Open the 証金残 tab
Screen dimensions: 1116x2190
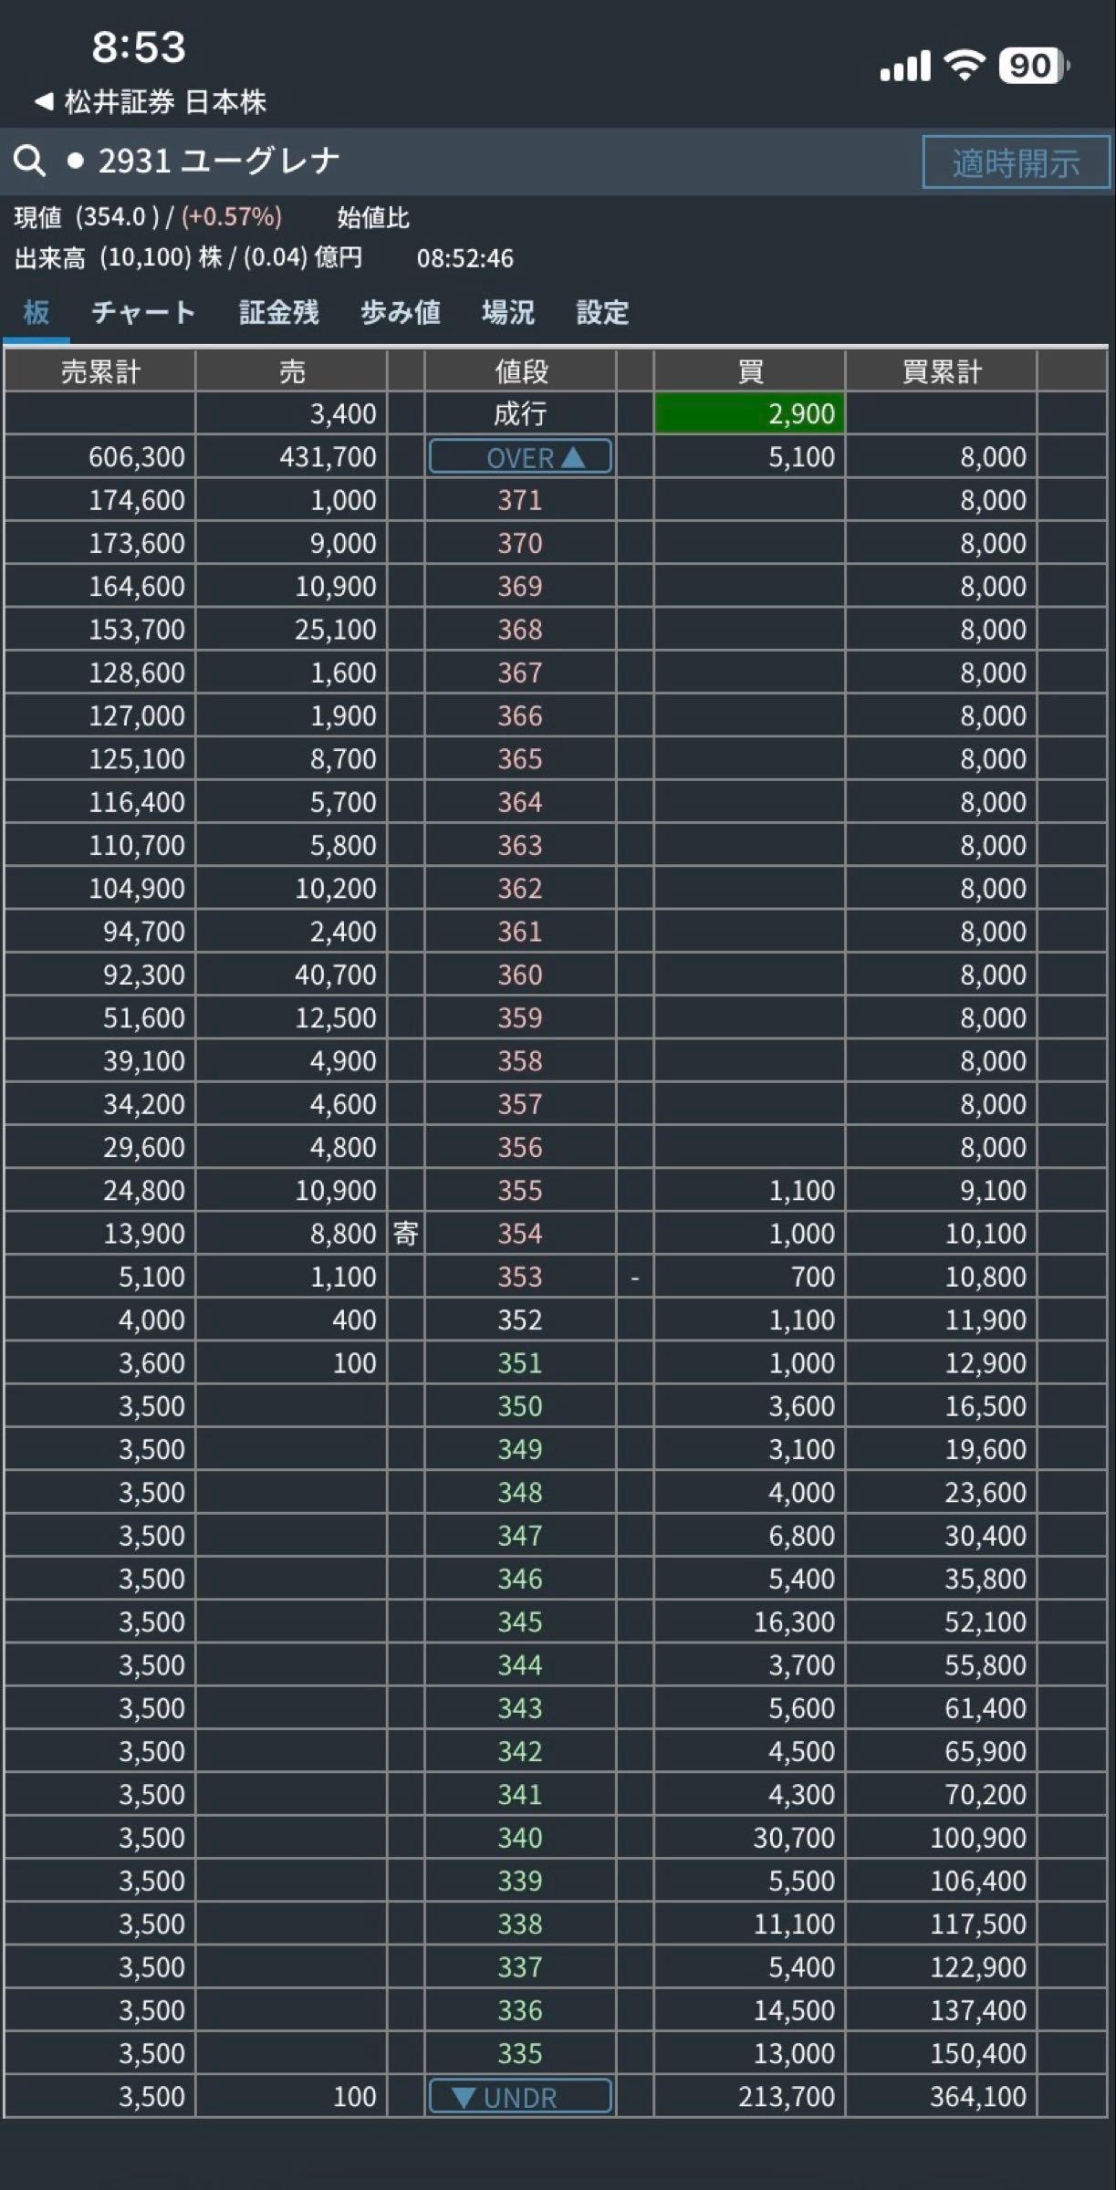[x=278, y=313]
